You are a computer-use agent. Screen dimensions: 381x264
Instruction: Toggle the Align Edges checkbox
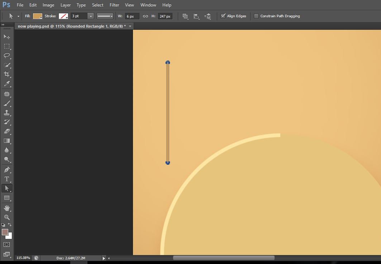tap(223, 16)
